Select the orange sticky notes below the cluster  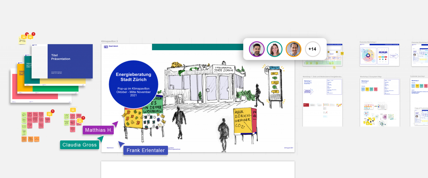pos(30,139)
